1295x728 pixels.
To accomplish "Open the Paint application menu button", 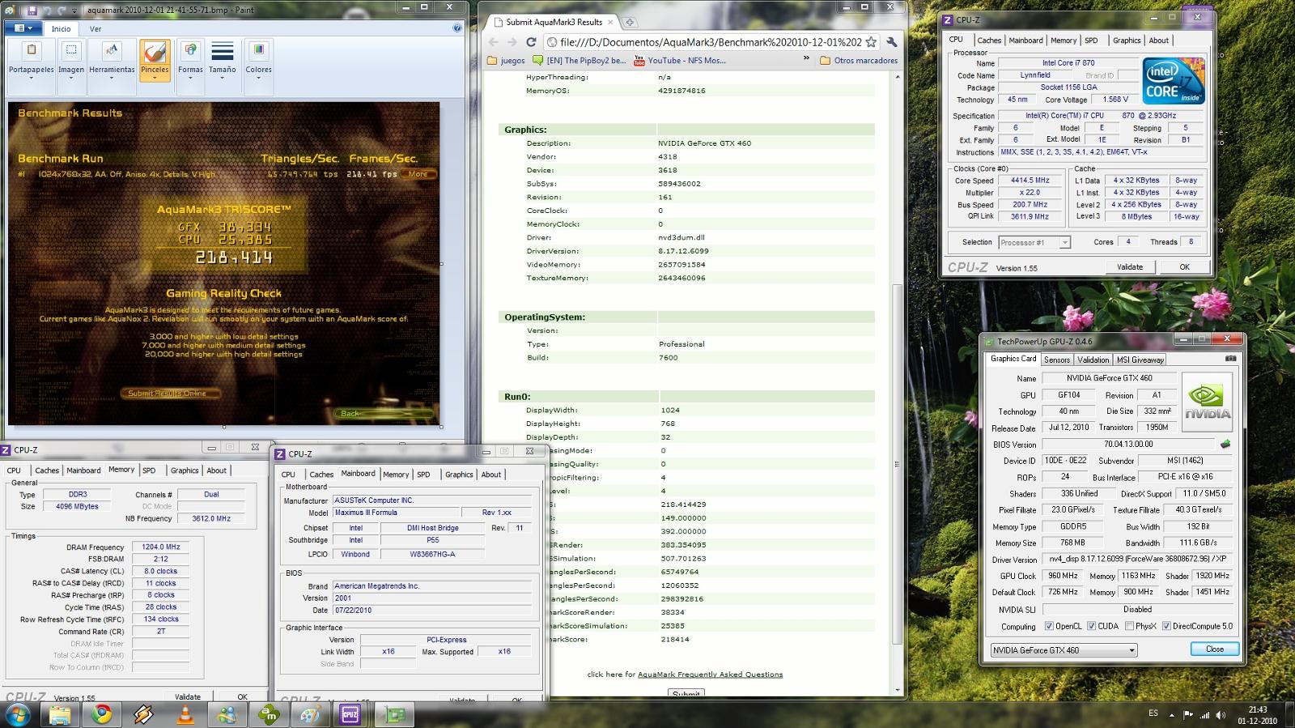I will pyautogui.click(x=22, y=28).
